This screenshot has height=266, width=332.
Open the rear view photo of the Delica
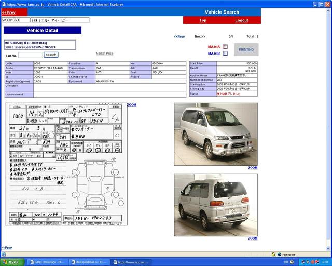click(216, 205)
